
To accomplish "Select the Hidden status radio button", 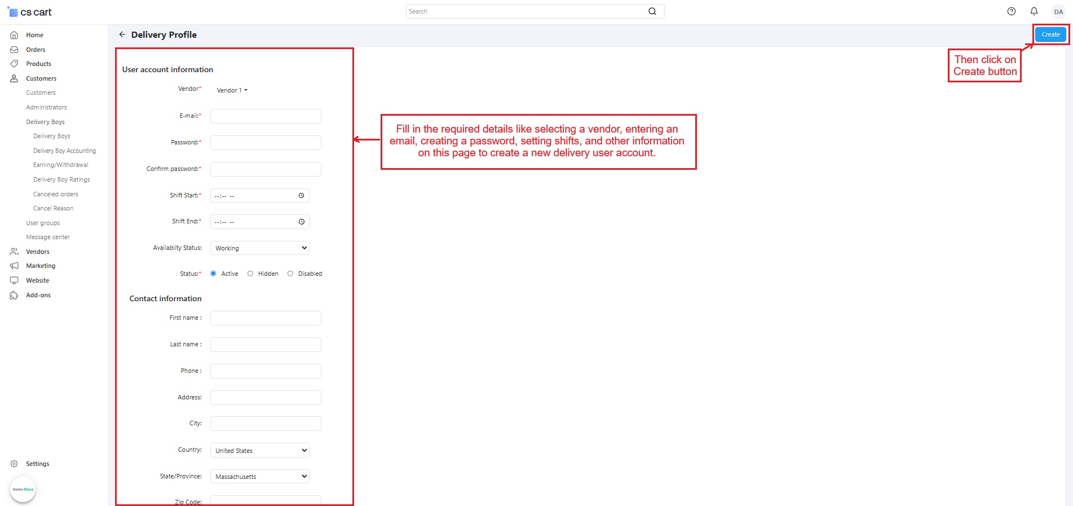I will (250, 274).
